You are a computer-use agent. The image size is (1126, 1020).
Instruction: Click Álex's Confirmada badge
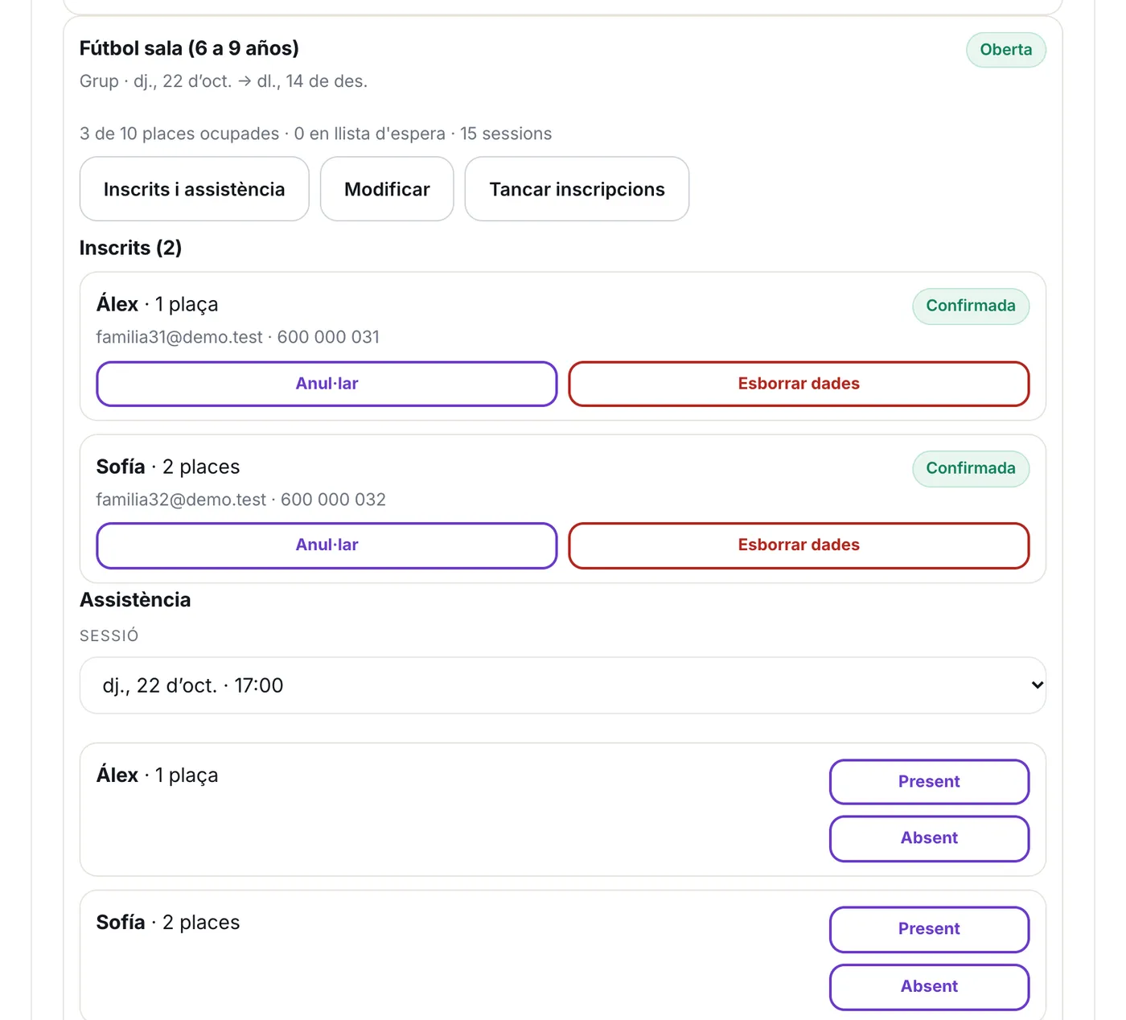click(x=971, y=306)
